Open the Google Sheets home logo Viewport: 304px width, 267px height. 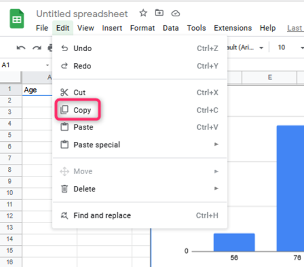coord(17,19)
